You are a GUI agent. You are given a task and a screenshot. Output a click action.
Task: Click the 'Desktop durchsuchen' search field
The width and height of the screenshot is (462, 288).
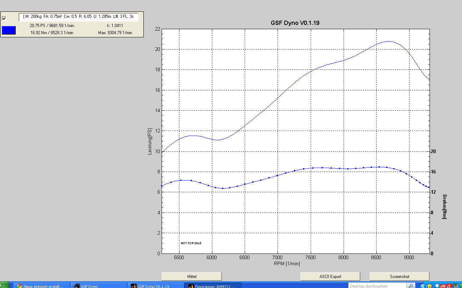(377, 286)
